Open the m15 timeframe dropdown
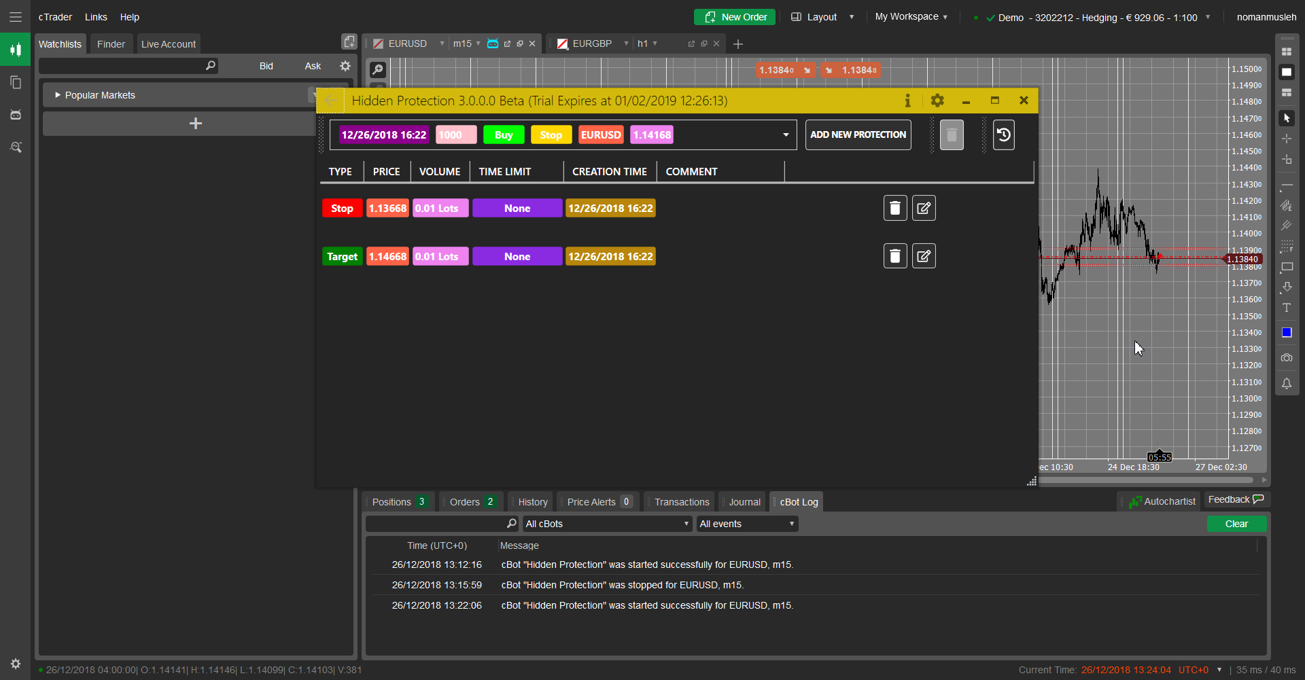1305x680 pixels. 478,43
